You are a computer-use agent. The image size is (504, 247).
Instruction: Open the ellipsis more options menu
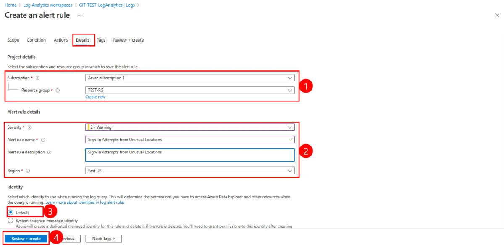(x=80, y=16)
